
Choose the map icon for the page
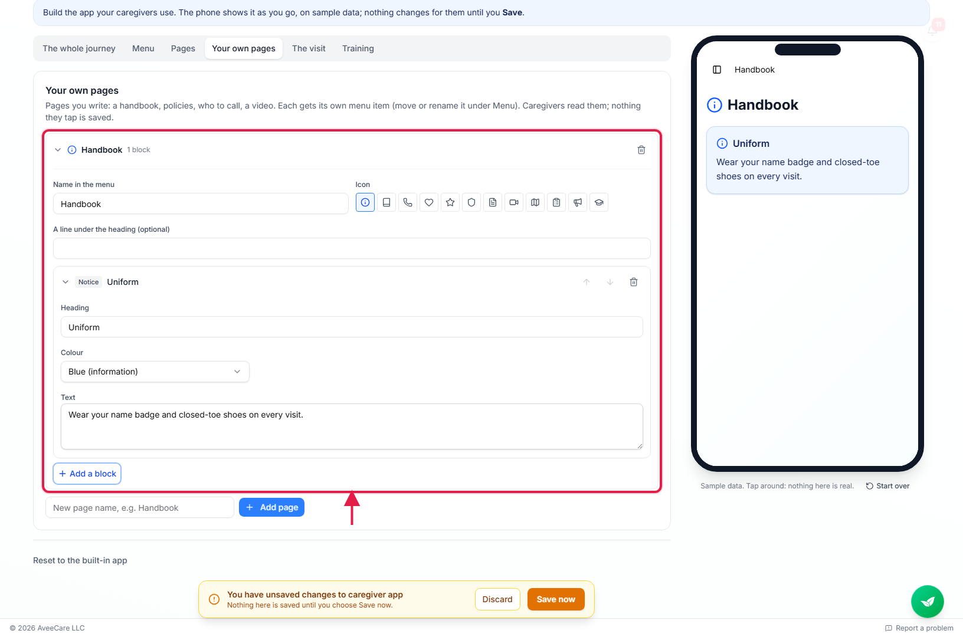(x=535, y=202)
